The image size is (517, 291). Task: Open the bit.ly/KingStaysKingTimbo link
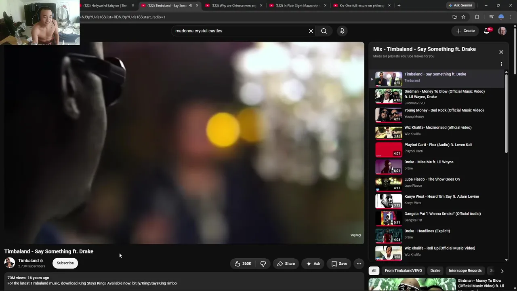(154, 283)
